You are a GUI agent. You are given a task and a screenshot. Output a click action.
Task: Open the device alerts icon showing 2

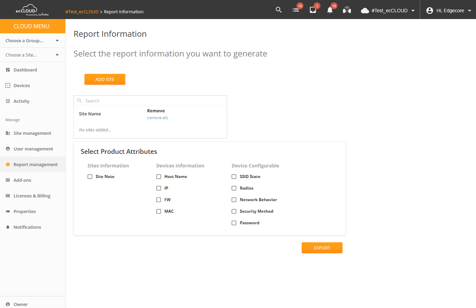(313, 10)
